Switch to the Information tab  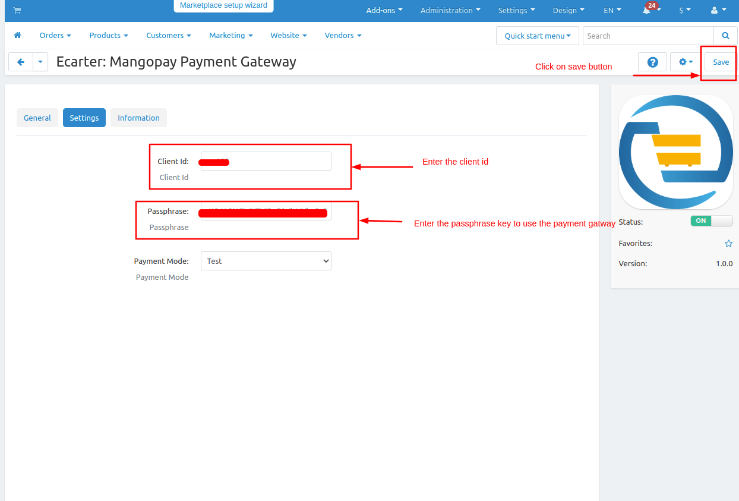[x=138, y=118]
